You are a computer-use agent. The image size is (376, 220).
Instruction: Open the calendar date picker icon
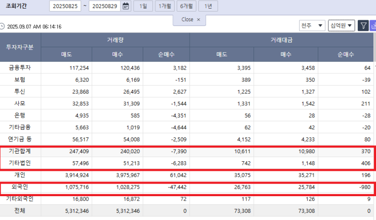tap(126, 6)
